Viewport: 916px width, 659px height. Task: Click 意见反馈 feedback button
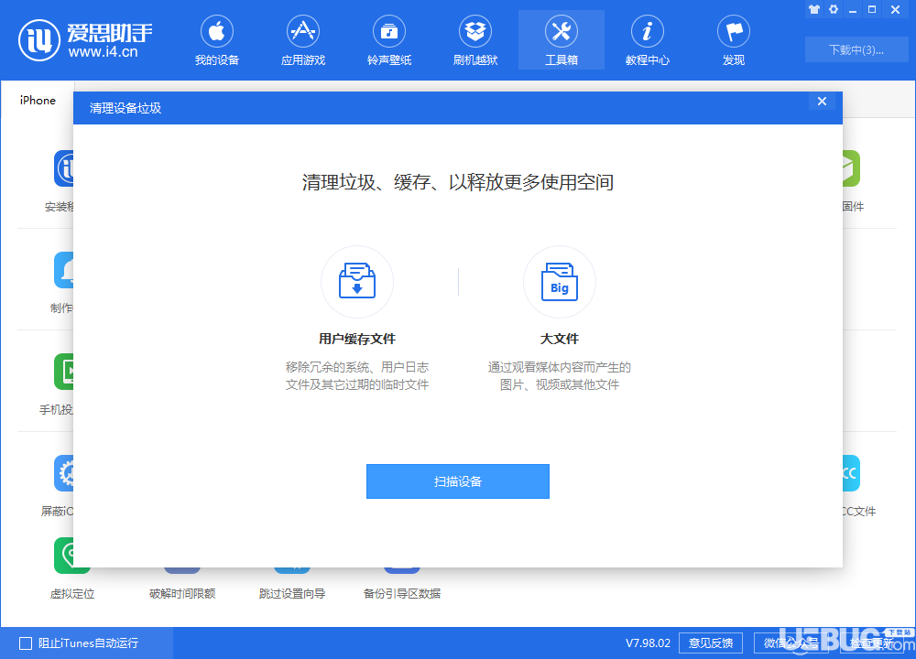pos(711,643)
